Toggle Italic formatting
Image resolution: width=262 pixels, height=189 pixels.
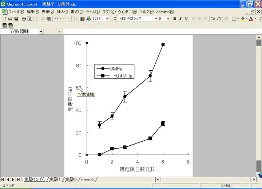[x=180, y=19]
